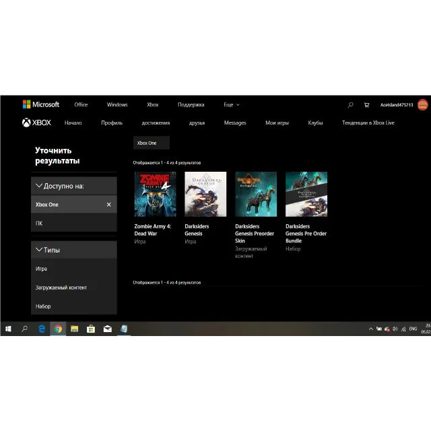Screen dimensions: 431x431
Task: Open the Xbox item in the Microsoft bar
Action: tap(153, 105)
